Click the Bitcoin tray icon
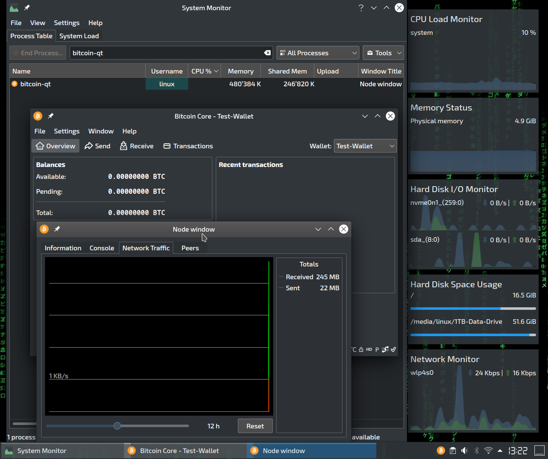The height and width of the screenshot is (459, 548). pyautogui.click(x=441, y=450)
